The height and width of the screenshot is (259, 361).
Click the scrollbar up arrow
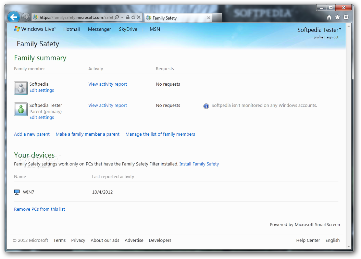[x=349, y=26]
